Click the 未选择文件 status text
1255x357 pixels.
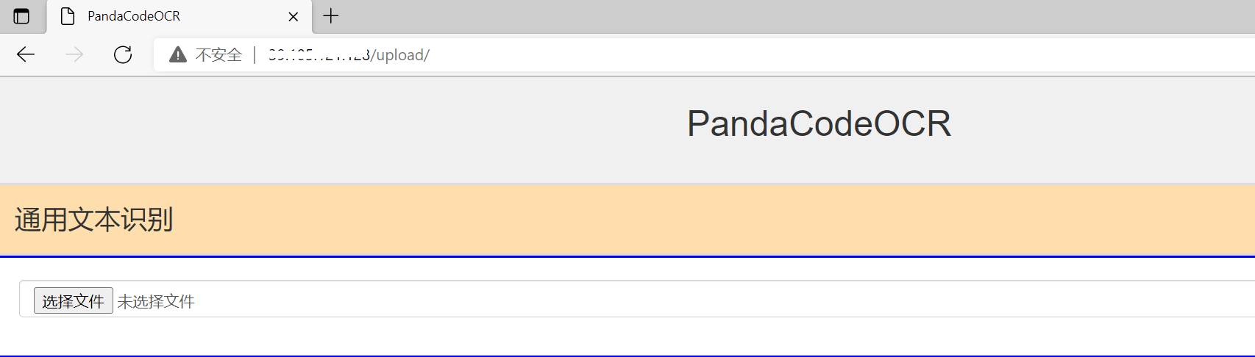(x=156, y=301)
